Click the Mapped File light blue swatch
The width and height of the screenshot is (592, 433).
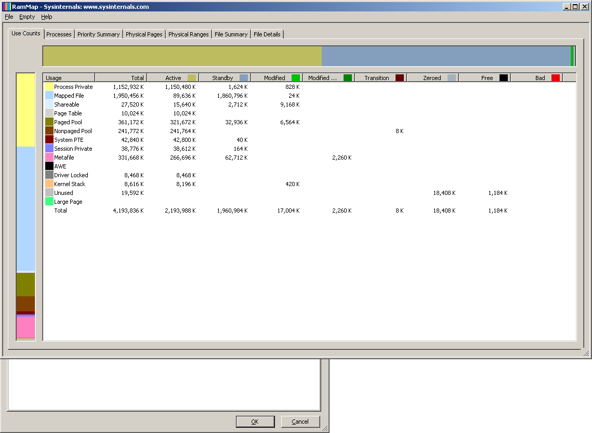pos(49,96)
